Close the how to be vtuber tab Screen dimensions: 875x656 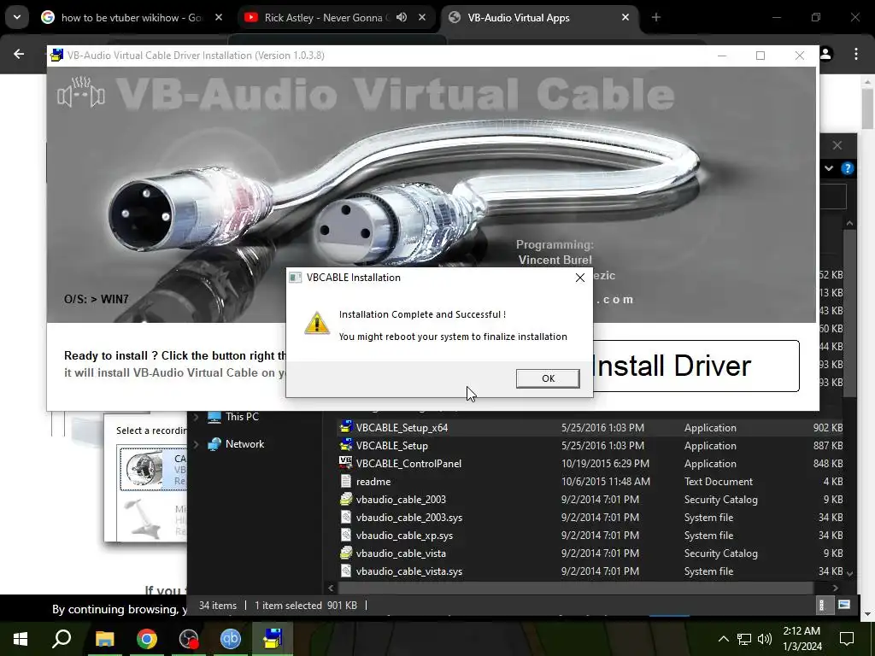pos(219,17)
